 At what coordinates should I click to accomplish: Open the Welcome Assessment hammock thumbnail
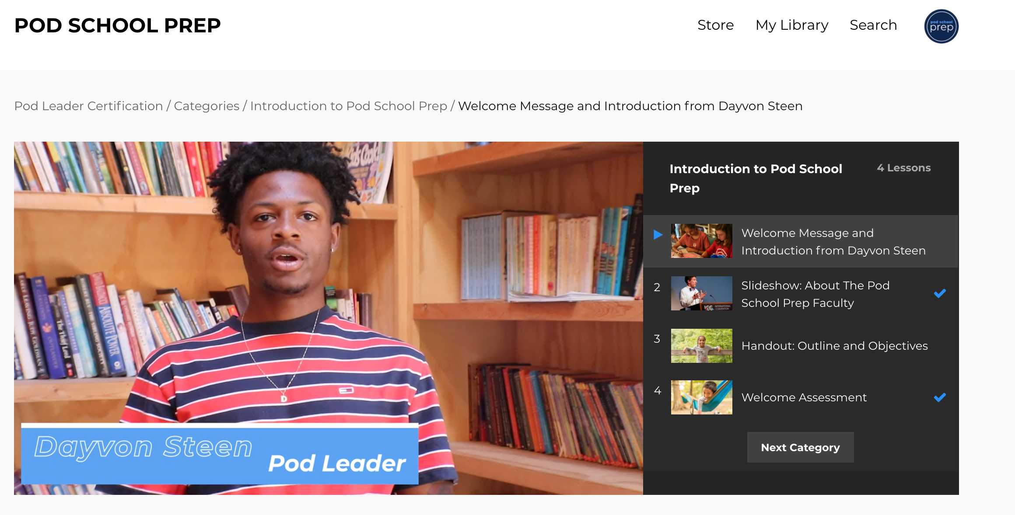(x=701, y=397)
